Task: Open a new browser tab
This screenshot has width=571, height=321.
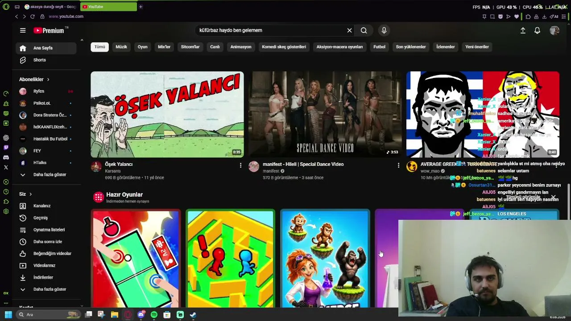Action: [141, 7]
